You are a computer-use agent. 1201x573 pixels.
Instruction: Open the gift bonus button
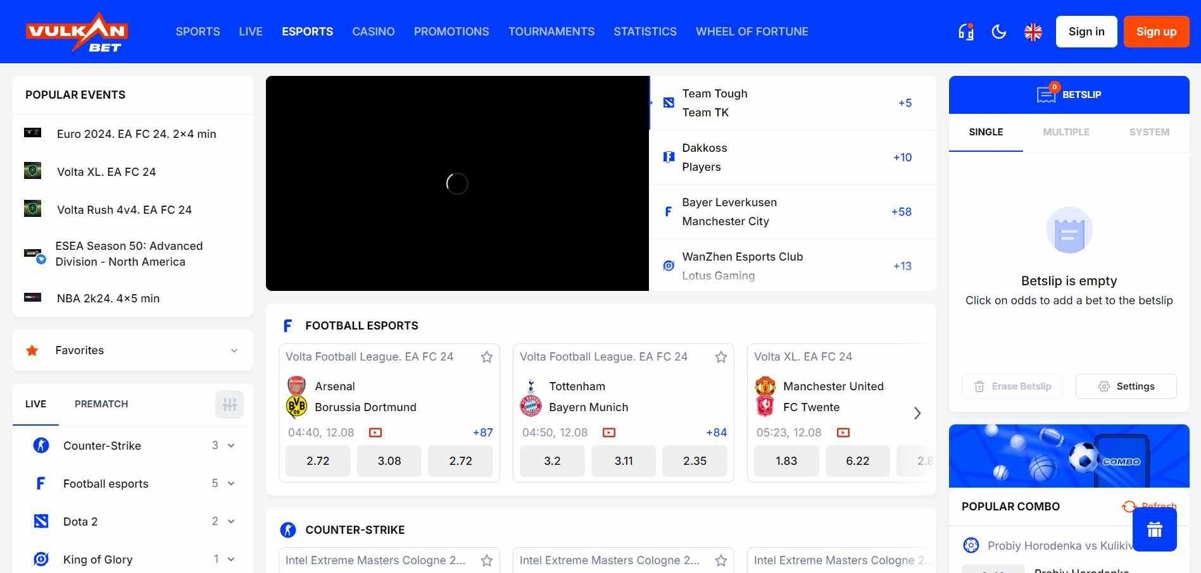pos(1155,529)
